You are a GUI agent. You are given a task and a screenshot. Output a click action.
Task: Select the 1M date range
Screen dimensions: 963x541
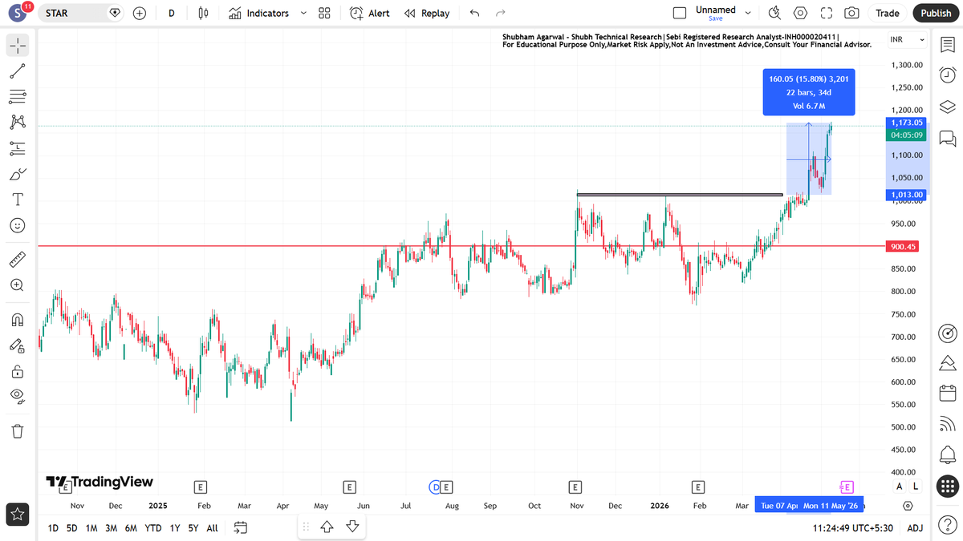[x=91, y=528]
